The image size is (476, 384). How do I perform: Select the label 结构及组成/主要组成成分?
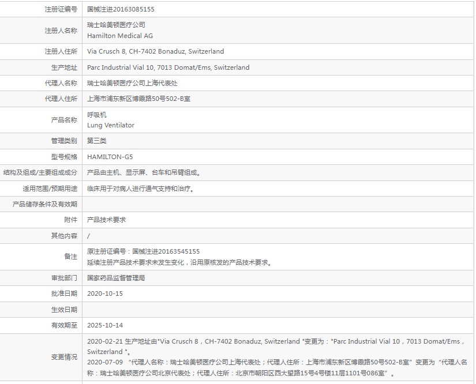pos(40,172)
